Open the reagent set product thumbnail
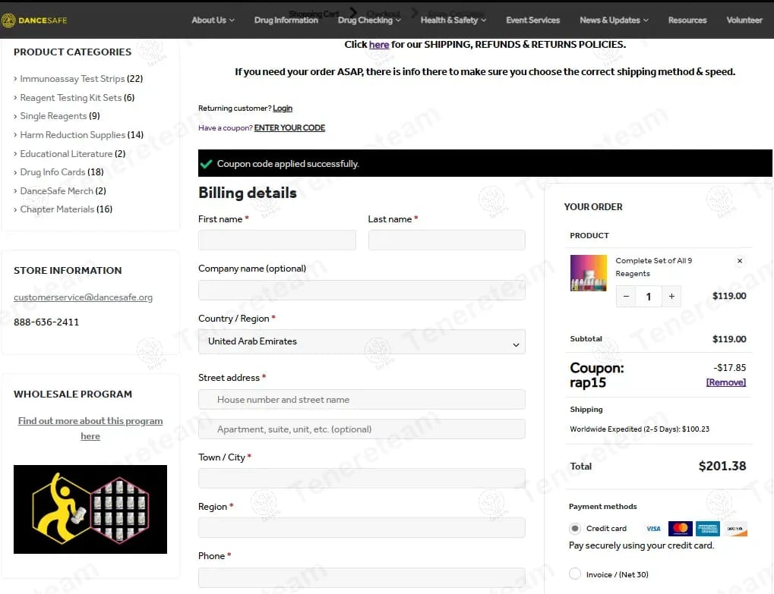This screenshot has height=594, width=774. (x=589, y=273)
